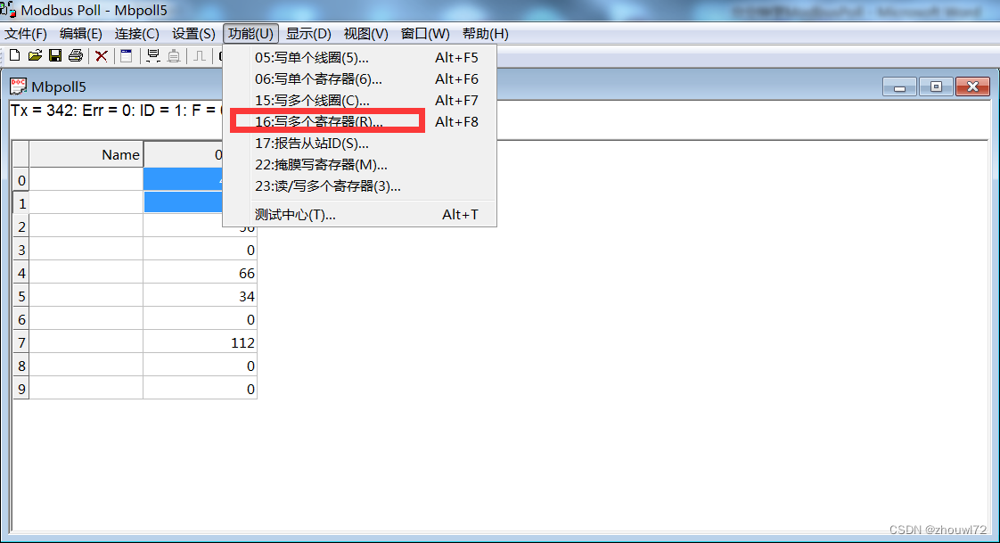The width and height of the screenshot is (1000, 543).
Task: Click the greyed Disconnect toolbar icon
Action: point(174,56)
